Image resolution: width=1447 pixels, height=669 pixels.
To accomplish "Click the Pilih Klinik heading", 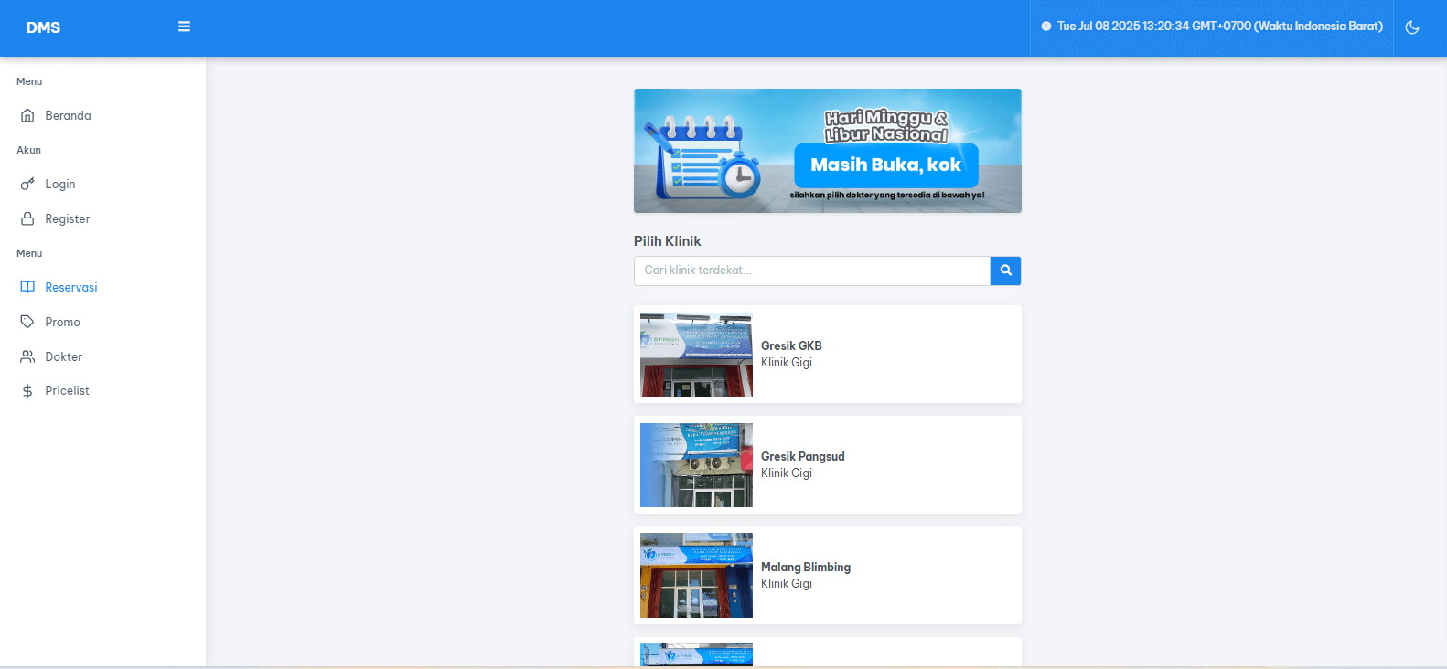I will 668,241.
